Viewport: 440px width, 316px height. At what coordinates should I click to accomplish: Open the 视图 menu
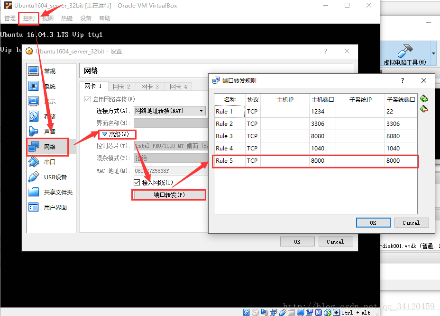point(48,18)
